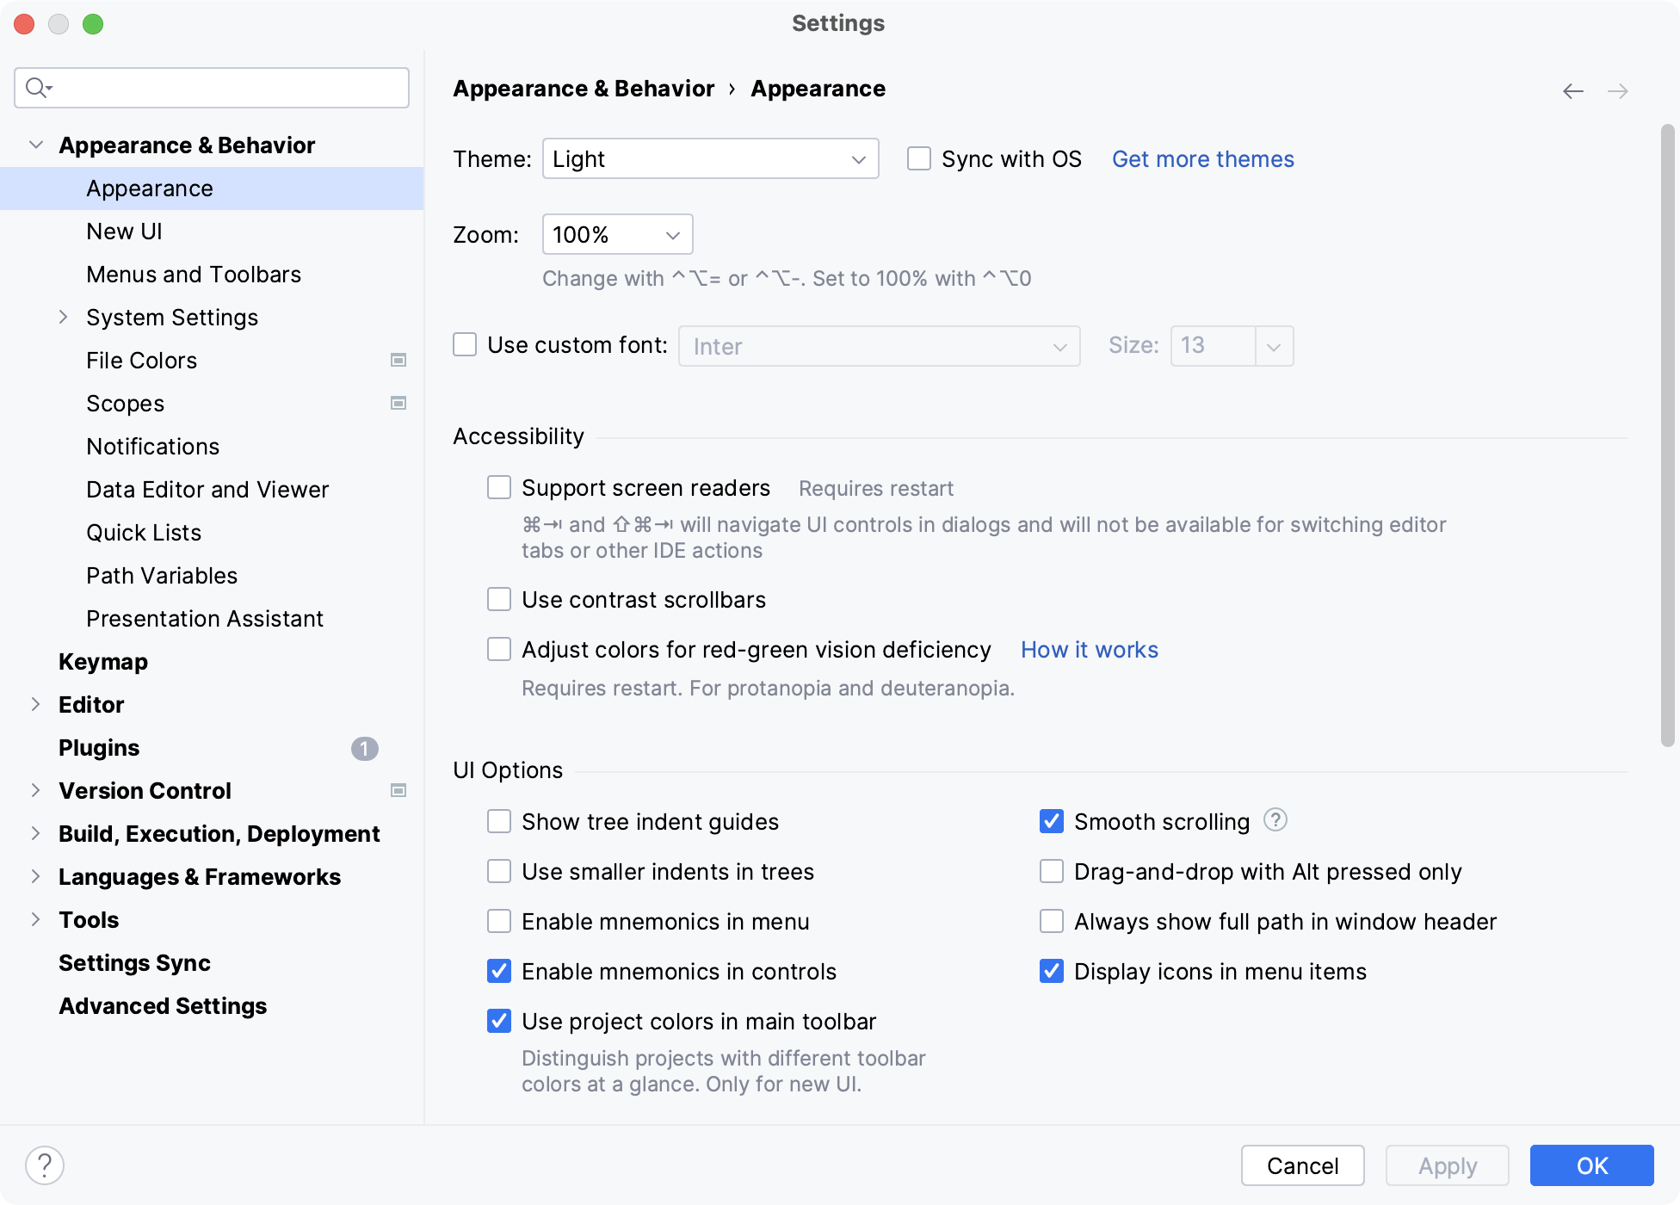The width and height of the screenshot is (1680, 1205).
Task: Click in the search settings input field
Action: [215, 88]
